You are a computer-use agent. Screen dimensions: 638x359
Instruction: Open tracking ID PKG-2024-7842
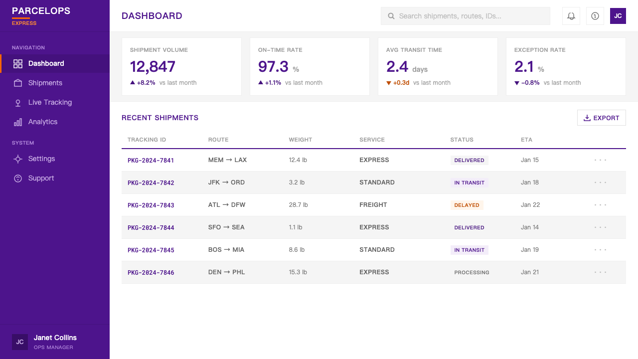[151, 183]
